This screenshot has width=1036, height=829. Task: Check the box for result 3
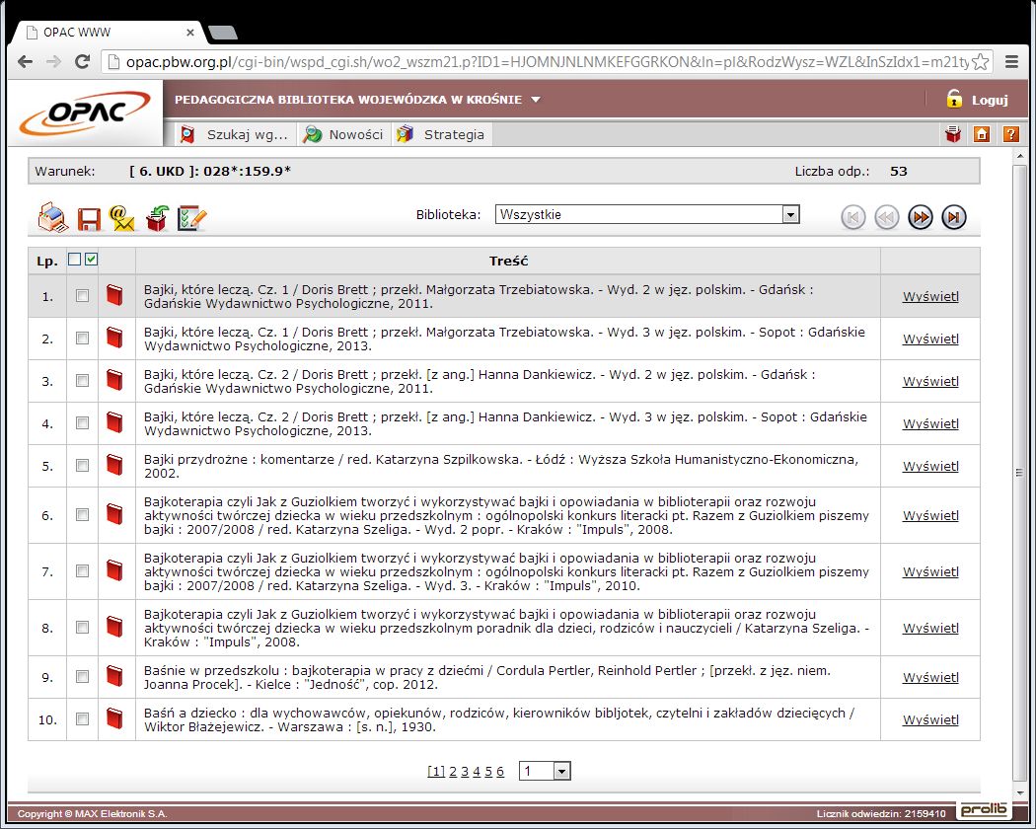(82, 380)
